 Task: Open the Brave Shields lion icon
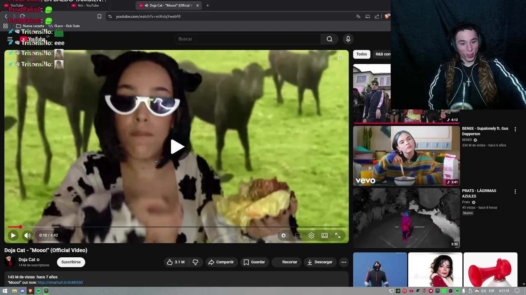pos(387,16)
